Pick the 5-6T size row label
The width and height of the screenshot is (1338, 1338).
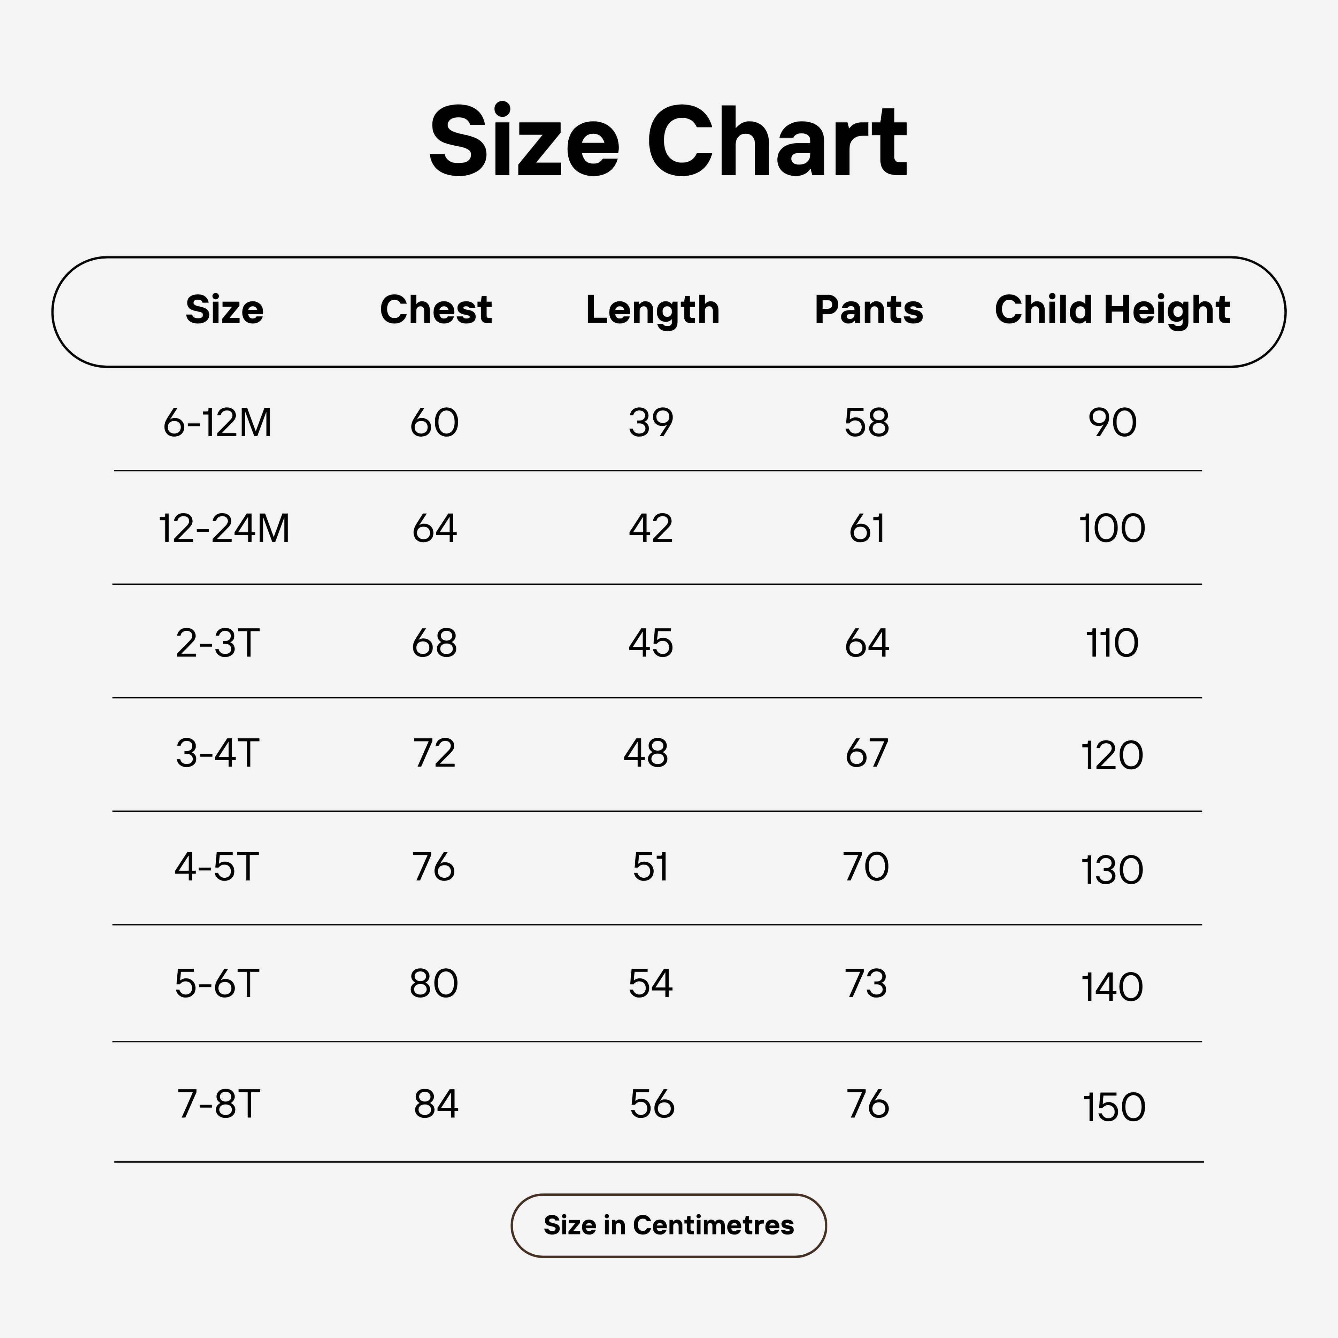[x=217, y=983]
